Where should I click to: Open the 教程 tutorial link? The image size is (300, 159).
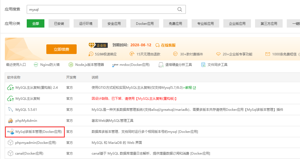coord(188,88)
